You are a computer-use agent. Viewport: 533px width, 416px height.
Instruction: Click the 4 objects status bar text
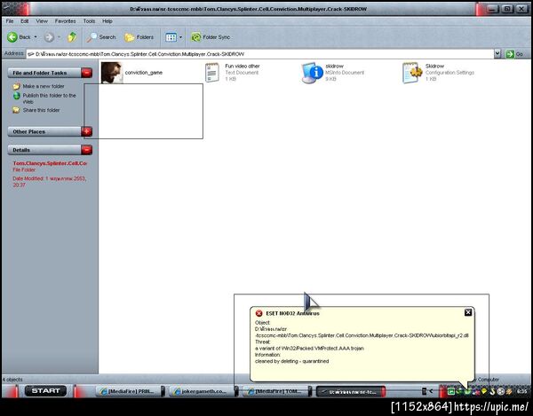[x=12, y=380]
